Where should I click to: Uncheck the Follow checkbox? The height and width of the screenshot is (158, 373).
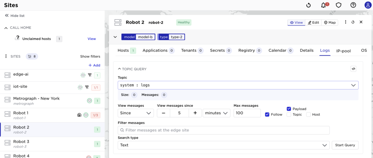tap(267, 114)
